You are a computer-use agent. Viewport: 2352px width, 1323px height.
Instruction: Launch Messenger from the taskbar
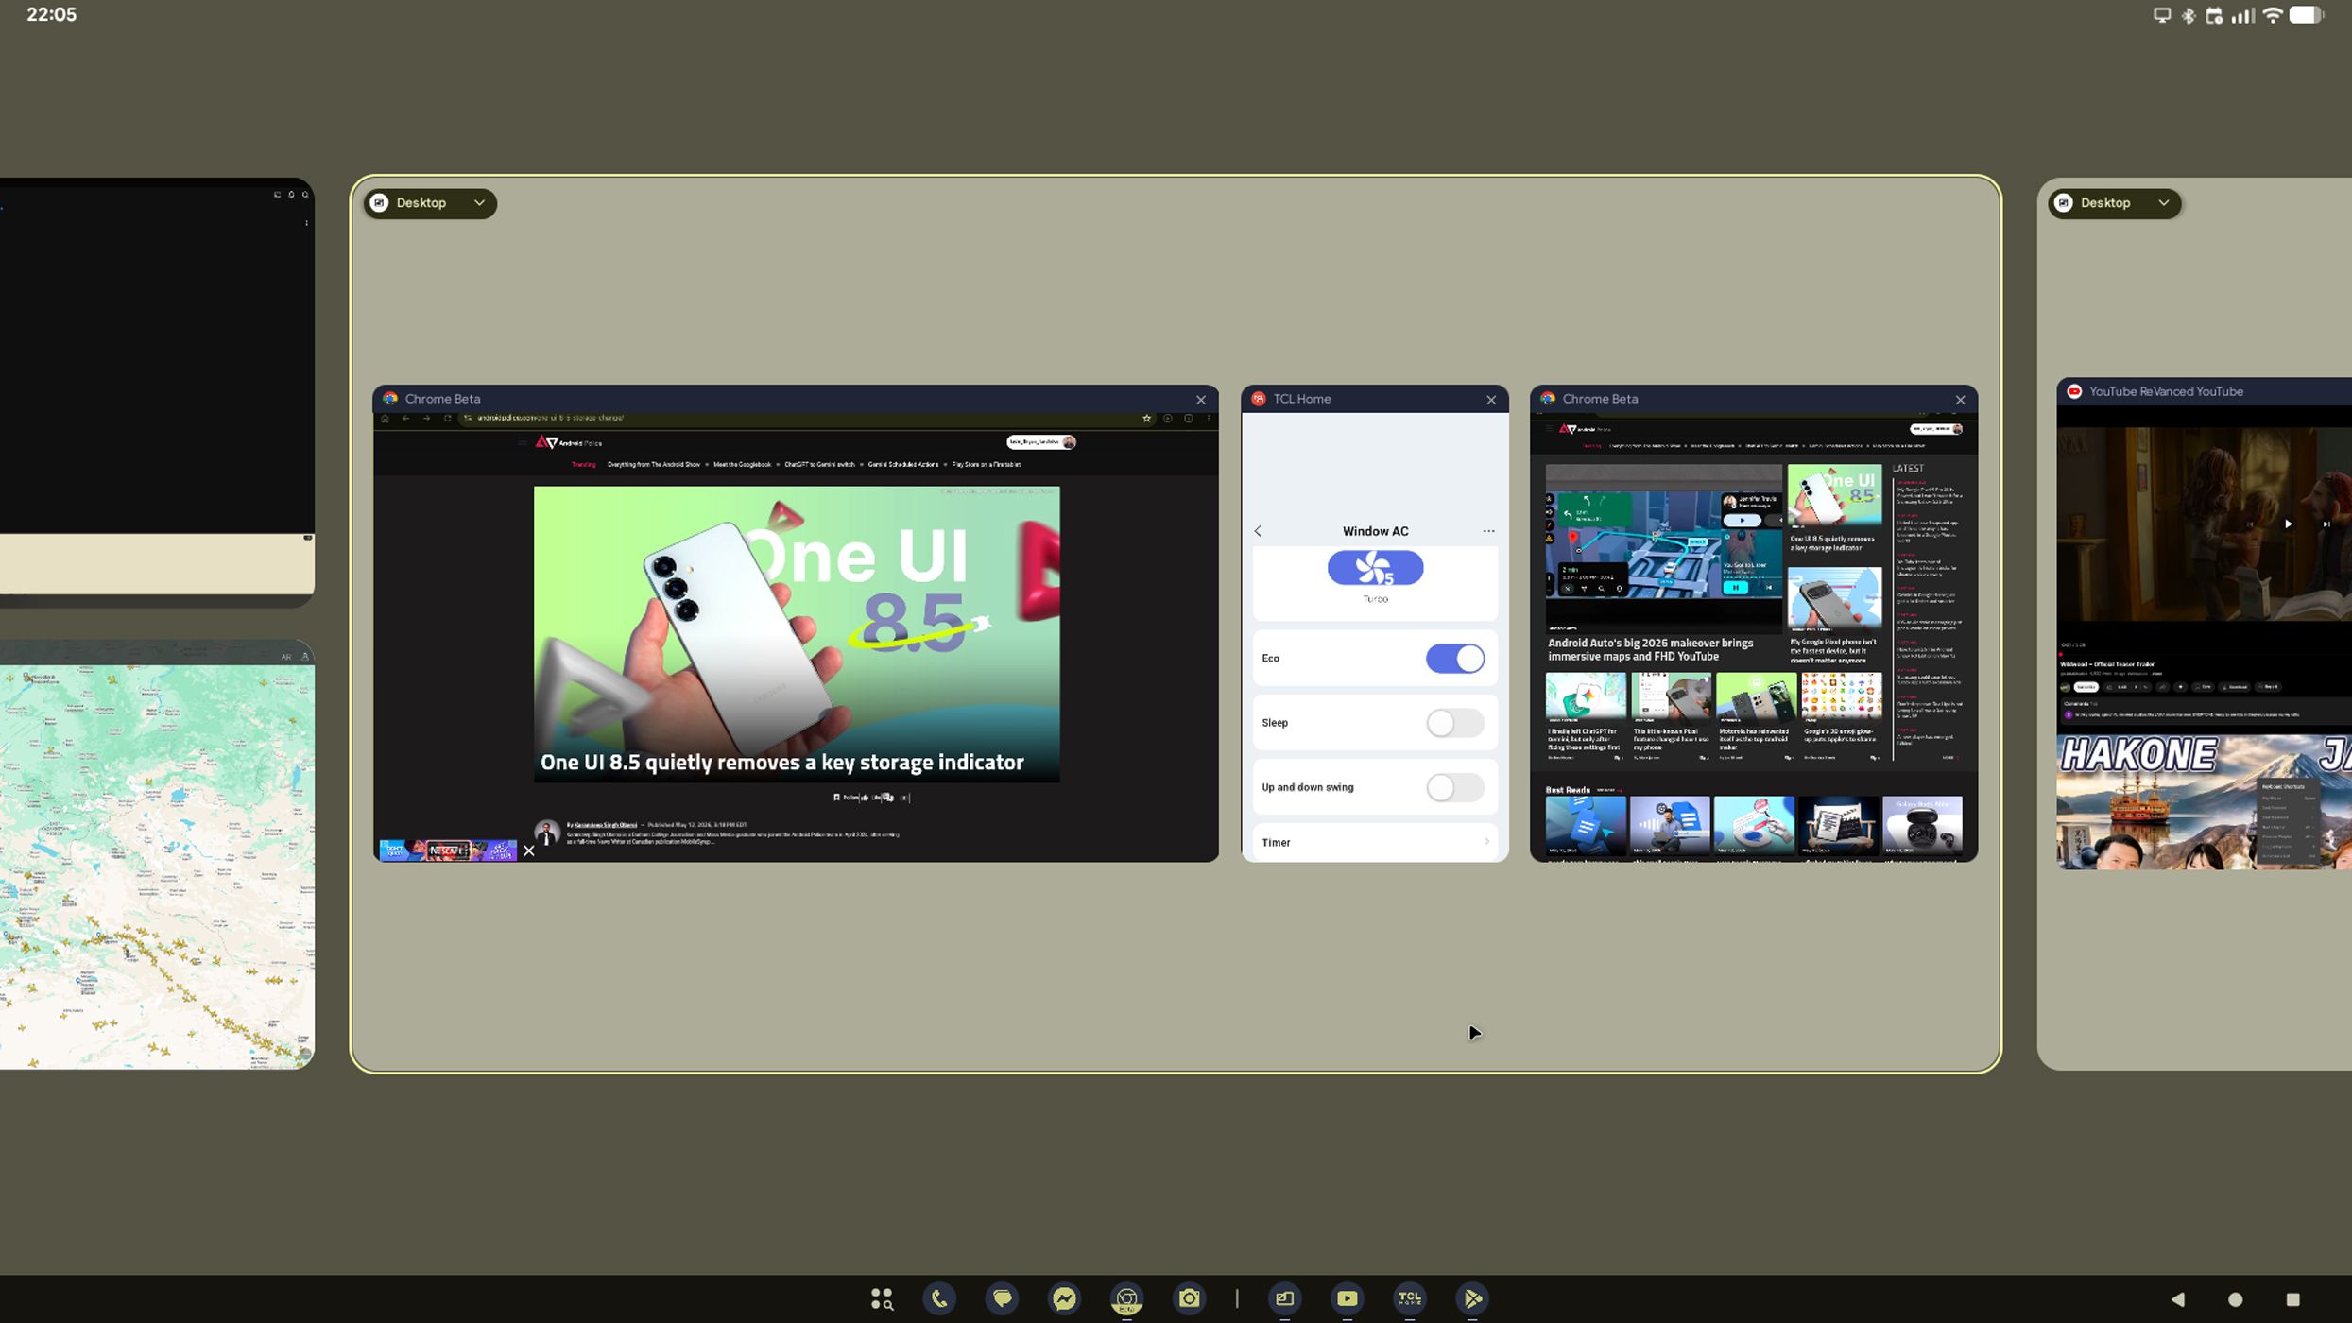pos(1064,1298)
